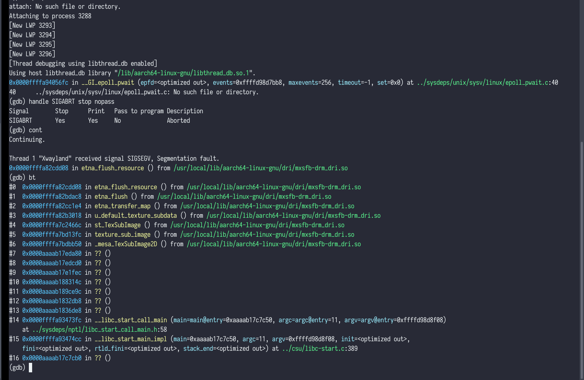Click the '../csu/libc-start.c' source path

click(313, 349)
